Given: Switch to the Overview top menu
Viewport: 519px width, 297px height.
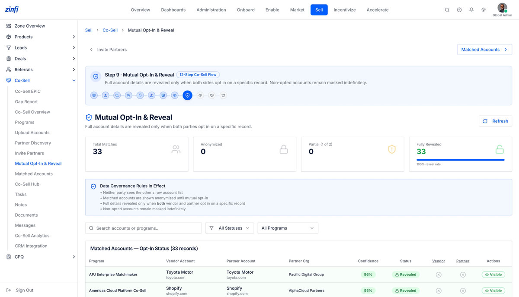Looking at the screenshot, I should [141, 10].
